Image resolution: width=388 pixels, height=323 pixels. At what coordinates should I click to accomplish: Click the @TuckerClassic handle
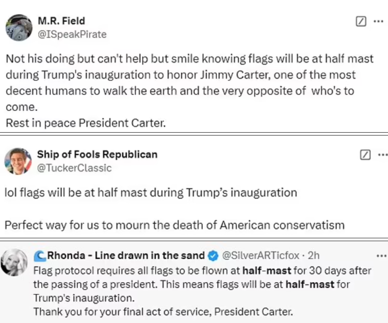click(74, 168)
